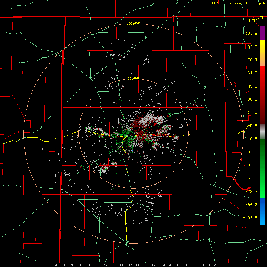This screenshot has width=267, height=267.
Task: Click the 14.5 velocity scale value
Action: 252,112
